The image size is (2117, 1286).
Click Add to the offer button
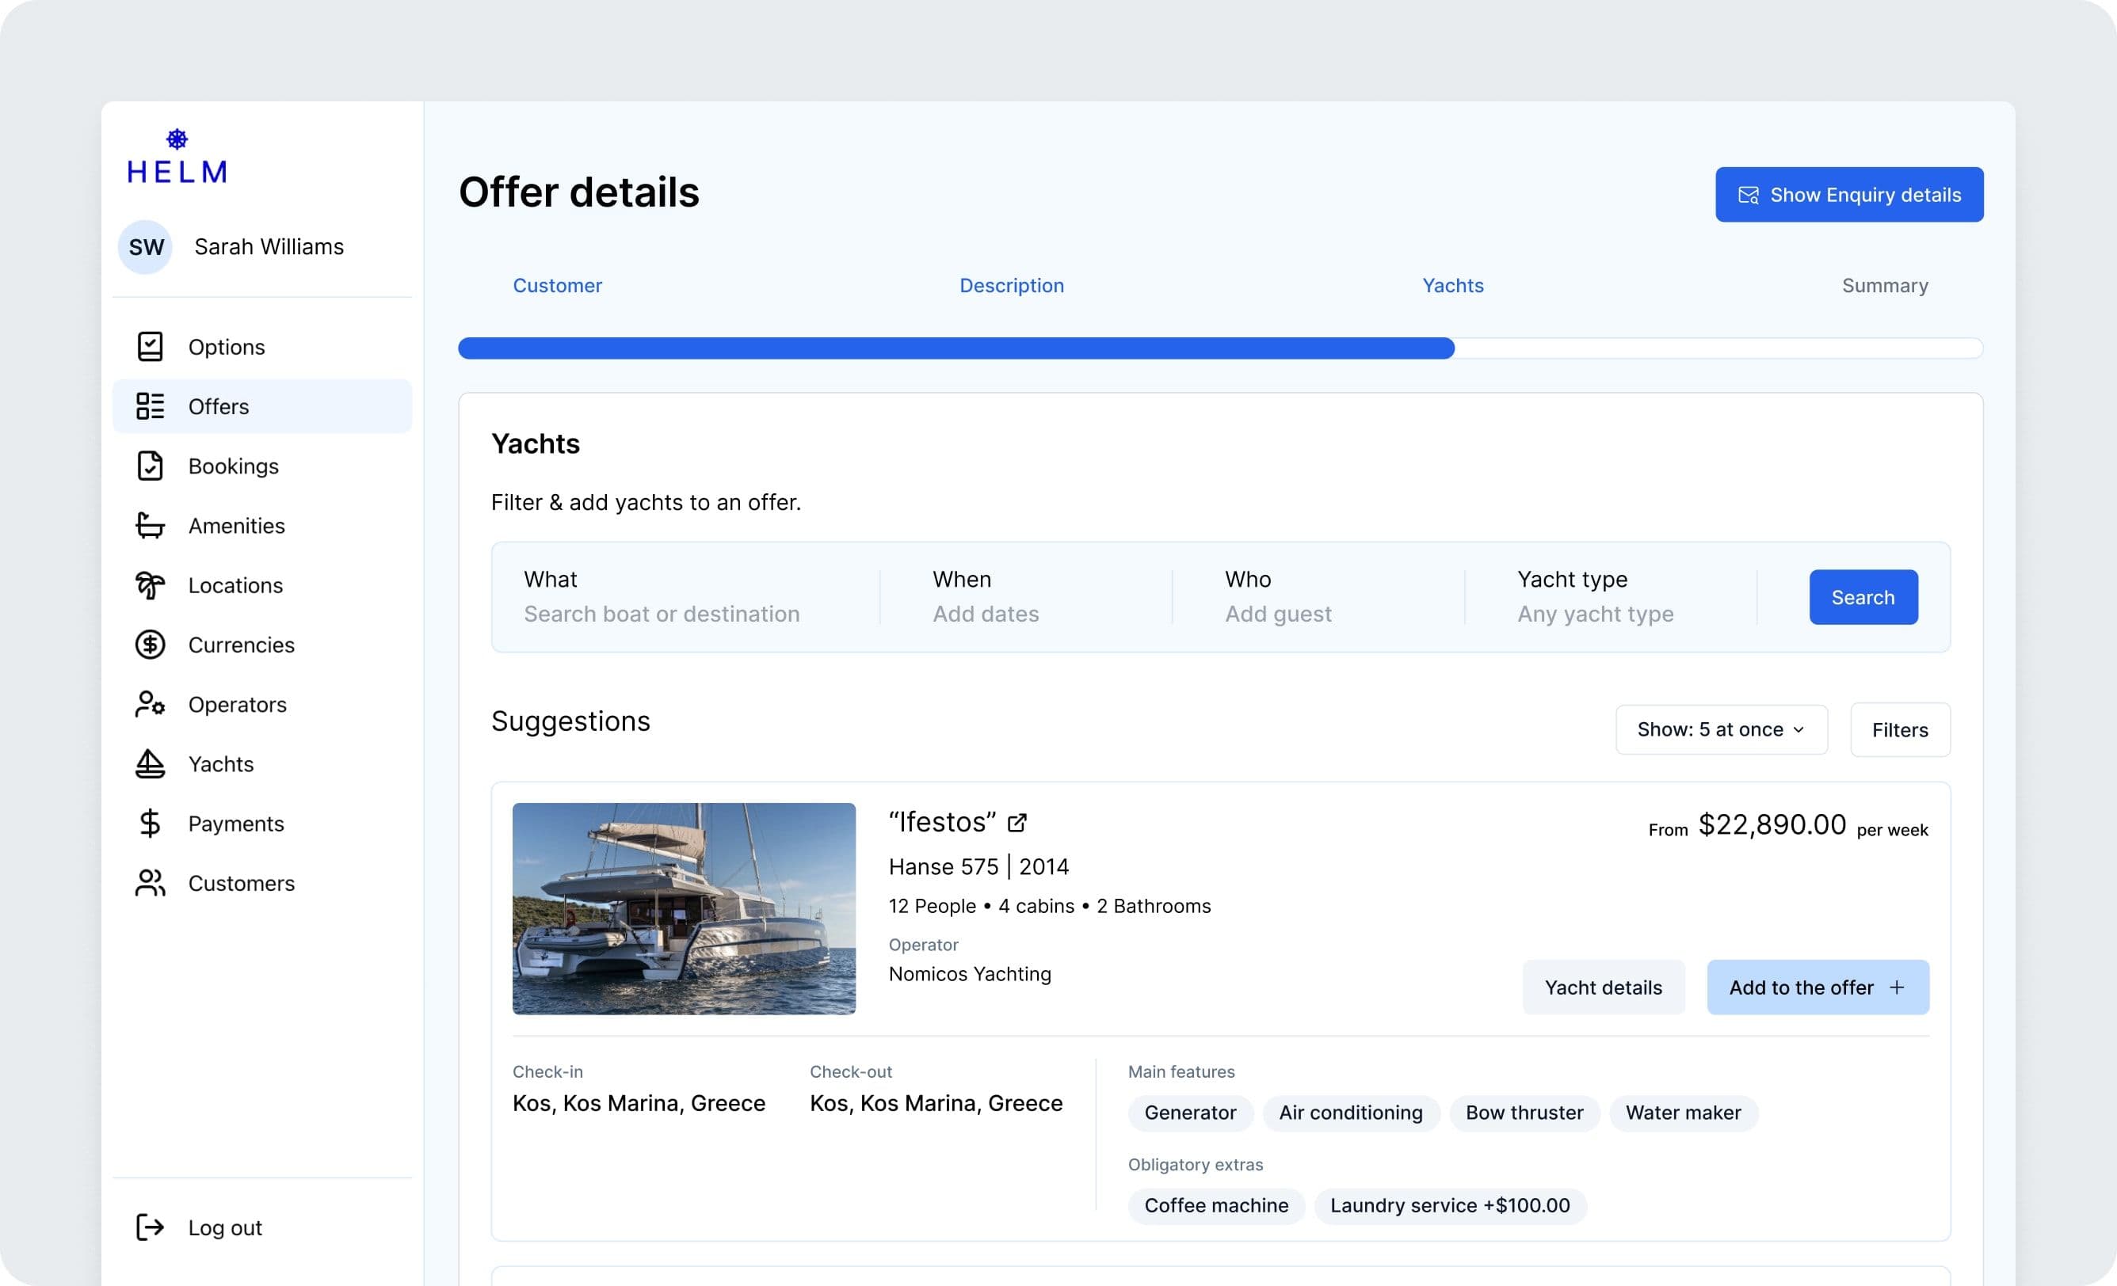1818,987
